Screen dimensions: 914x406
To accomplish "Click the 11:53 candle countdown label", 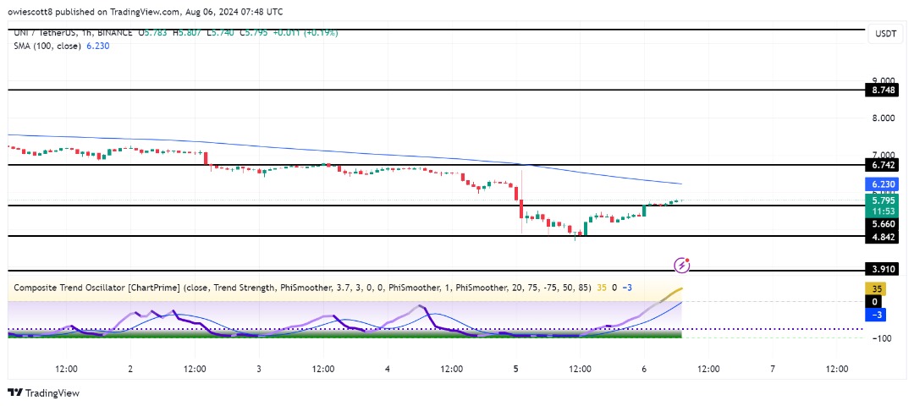I will pos(883,211).
